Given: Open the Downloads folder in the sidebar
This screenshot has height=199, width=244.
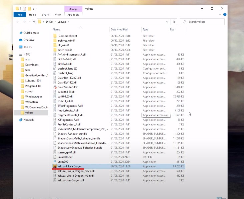Looking at the screenshot, I should 32,65.
